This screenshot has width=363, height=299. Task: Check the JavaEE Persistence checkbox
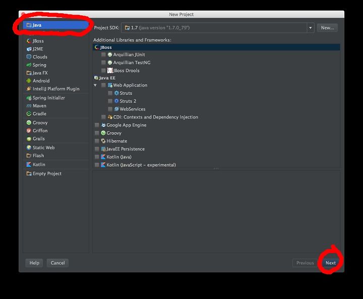pyautogui.click(x=97, y=149)
